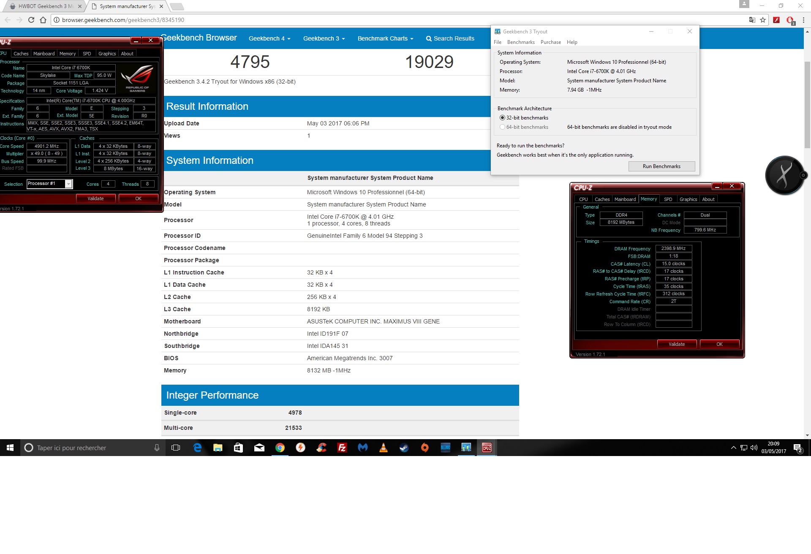Screen dimensions: 811x554
Task: Click the page vertical scrollbar thumb
Action: 807,104
